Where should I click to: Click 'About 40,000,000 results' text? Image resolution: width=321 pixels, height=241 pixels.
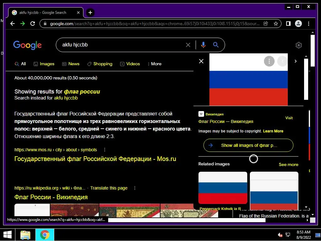[56, 78]
